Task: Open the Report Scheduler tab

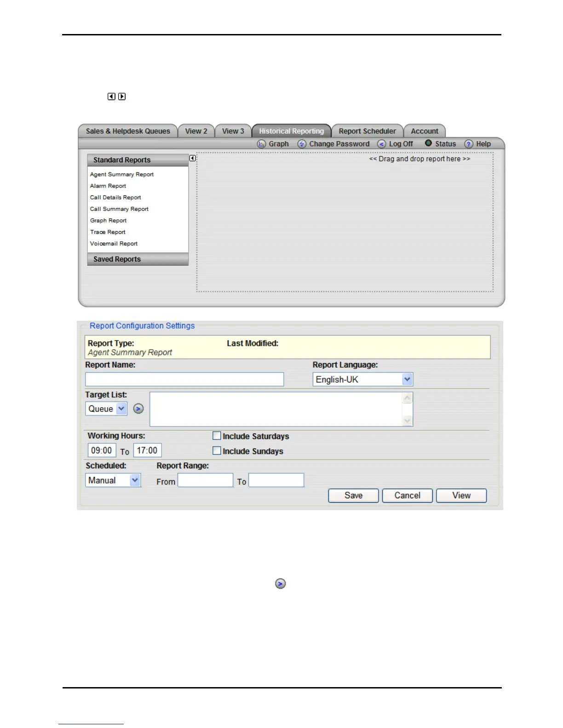Action: (x=368, y=131)
